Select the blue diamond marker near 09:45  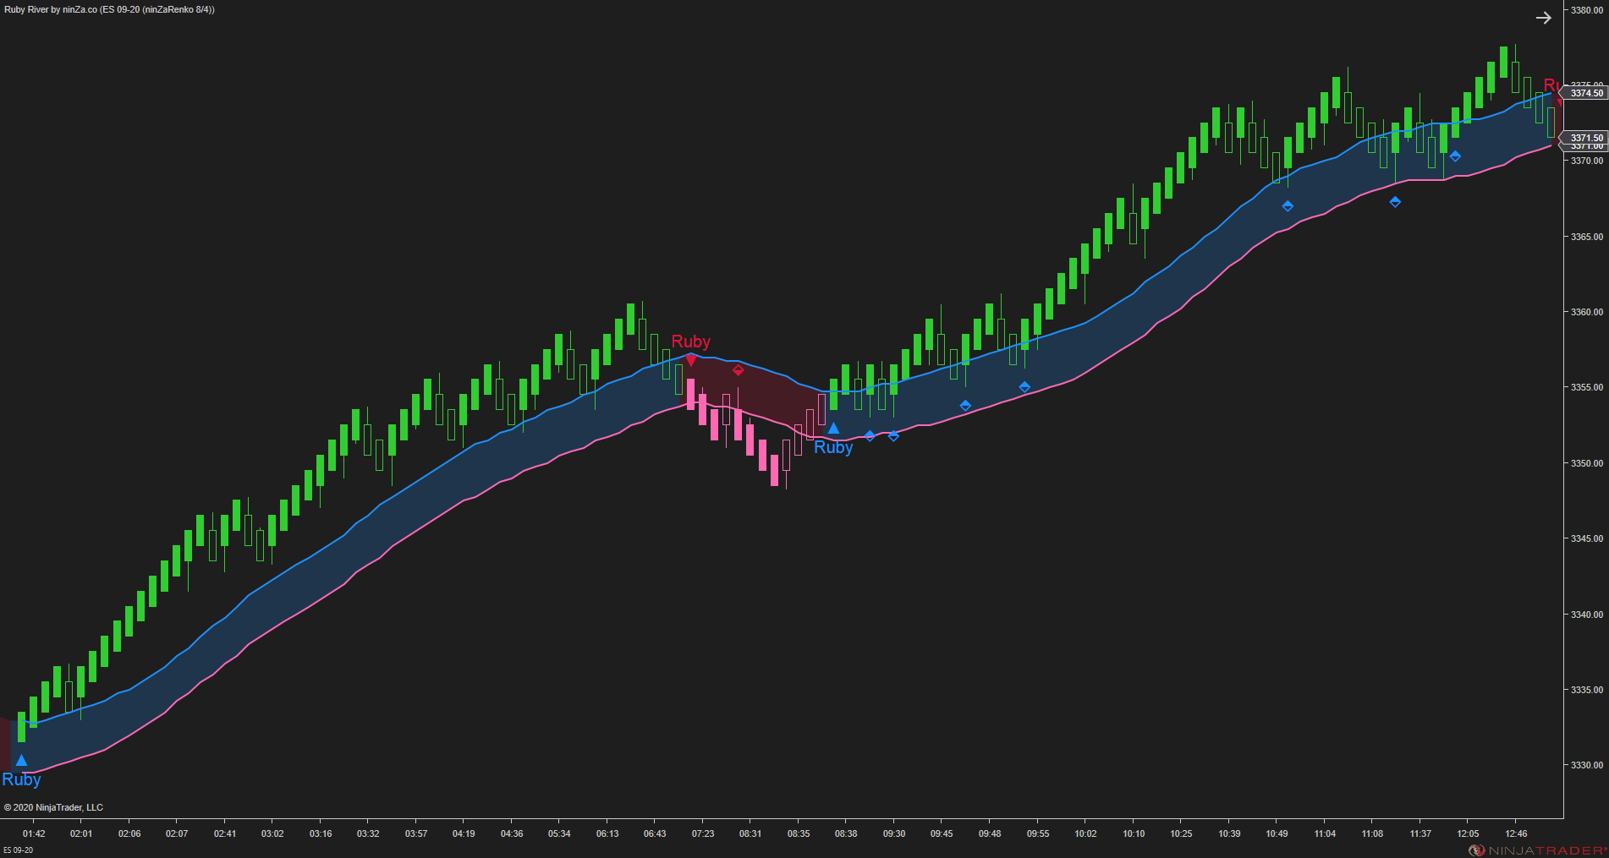[x=965, y=406]
